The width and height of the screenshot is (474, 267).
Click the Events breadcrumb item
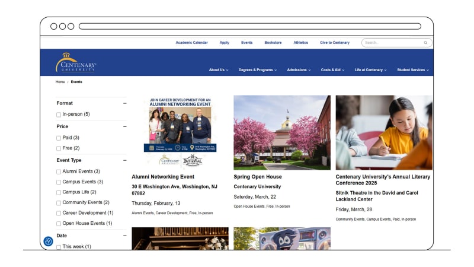click(76, 82)
